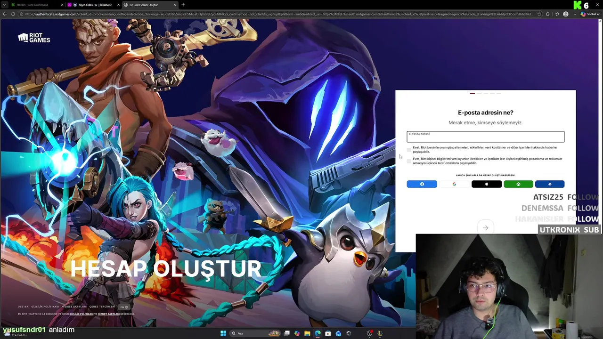
Task: Open browser profile avatar
Action: pyautogui.click(x=566, y=14)
